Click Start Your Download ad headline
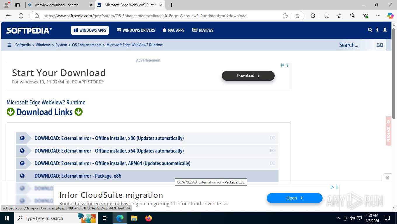The height and width of the screenshot is (224, 397). pyautogui.click(x=59, y=73)
